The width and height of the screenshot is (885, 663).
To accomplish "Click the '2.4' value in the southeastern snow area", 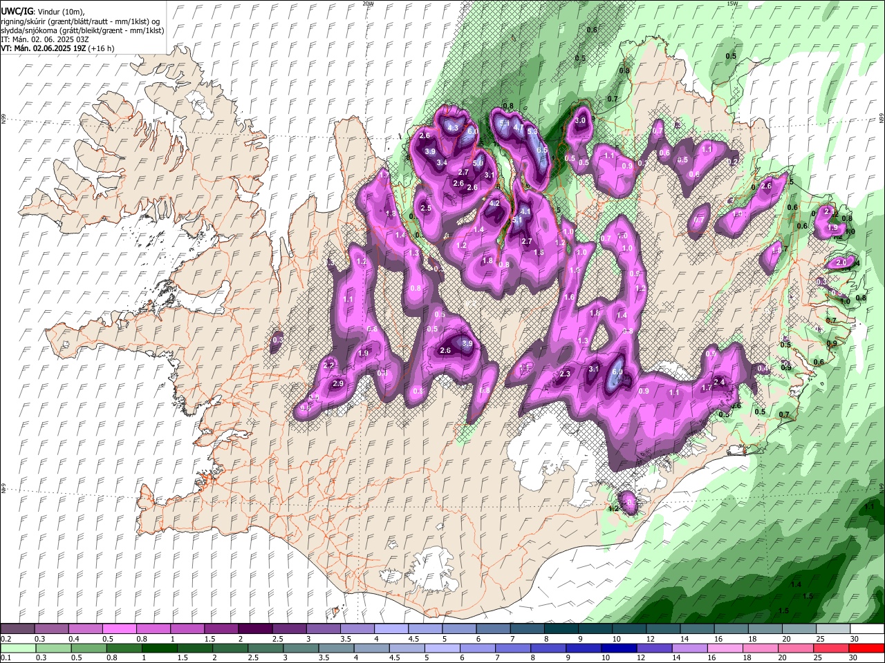I will (x=719, y=382).
